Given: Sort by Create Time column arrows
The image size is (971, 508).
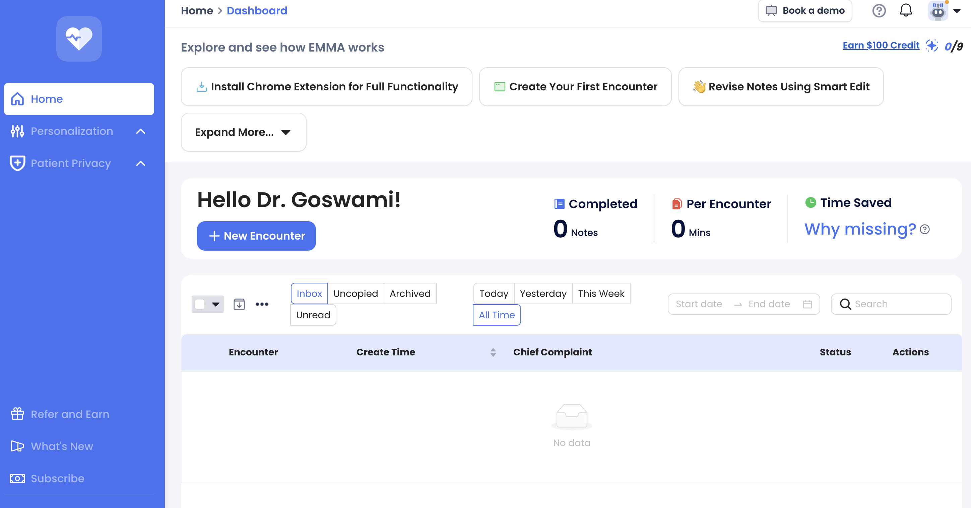Looking at the screenshot, I should (x=493, y=352).
